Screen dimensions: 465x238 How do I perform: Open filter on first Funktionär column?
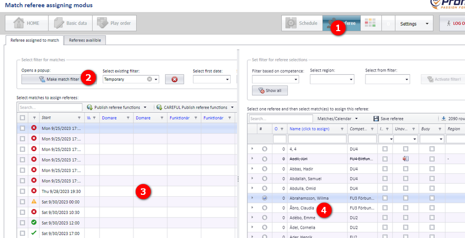(x=196, y=117)
